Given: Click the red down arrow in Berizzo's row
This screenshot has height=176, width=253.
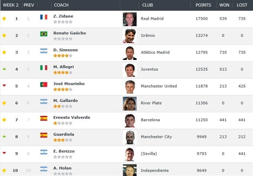Looking at the screenshot, I should click(4, 153).
